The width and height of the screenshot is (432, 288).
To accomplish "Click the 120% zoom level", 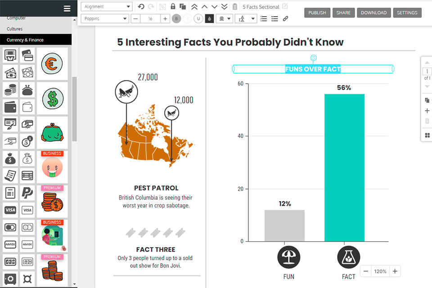I will point(380,271).
